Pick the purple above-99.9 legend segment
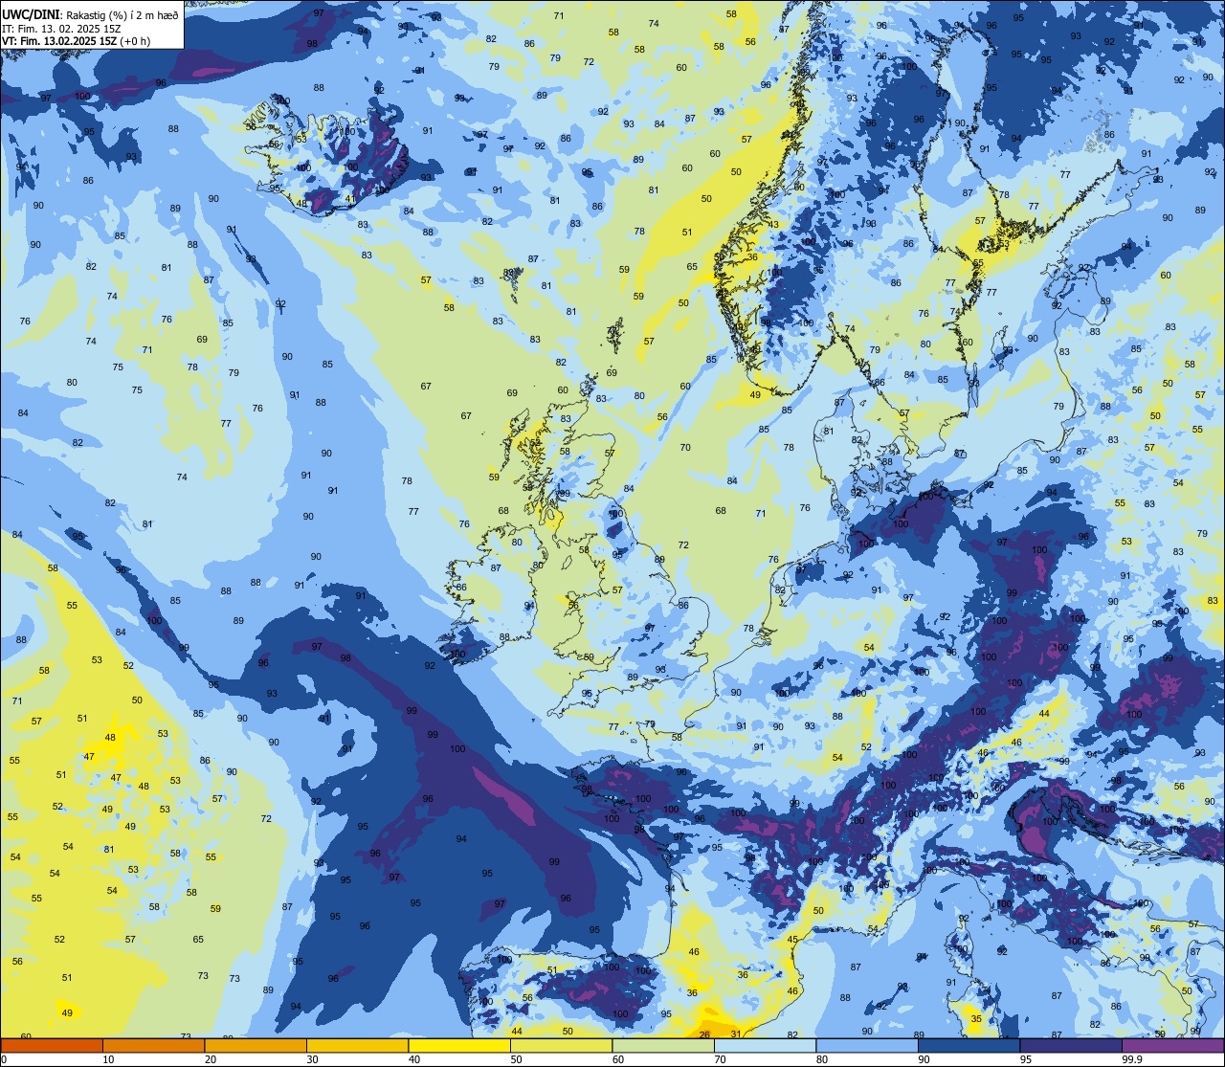The height and width of the screenshot is (1067, 1225). 1172,1045
